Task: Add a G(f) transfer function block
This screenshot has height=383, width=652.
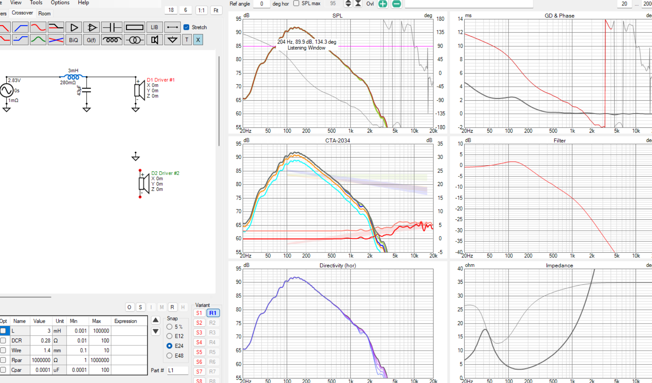Action: pyautogui.click(x=92, y=40)
